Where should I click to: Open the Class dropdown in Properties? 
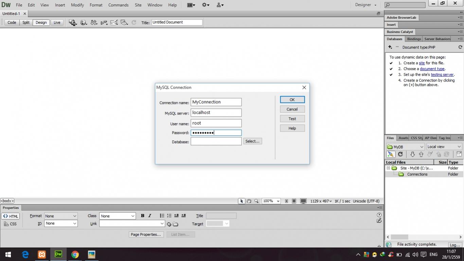pos(117,216)
